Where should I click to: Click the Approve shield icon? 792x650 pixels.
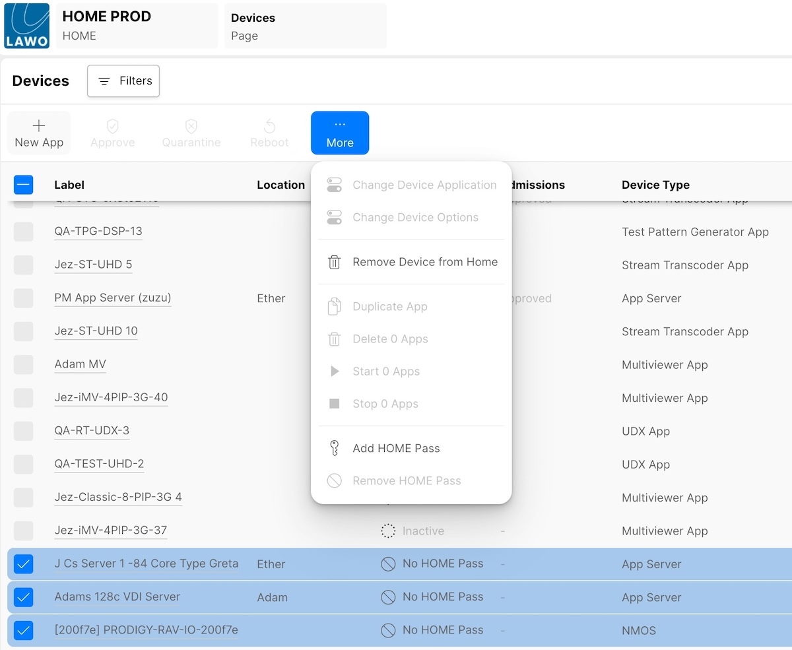pyautogui.click(x=113, y=126)
